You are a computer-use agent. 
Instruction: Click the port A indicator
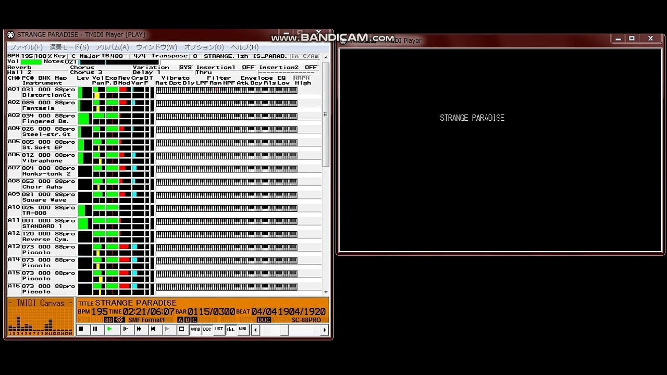180,320
